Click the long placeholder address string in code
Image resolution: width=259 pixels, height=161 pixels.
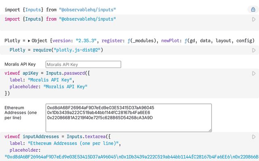132,157
